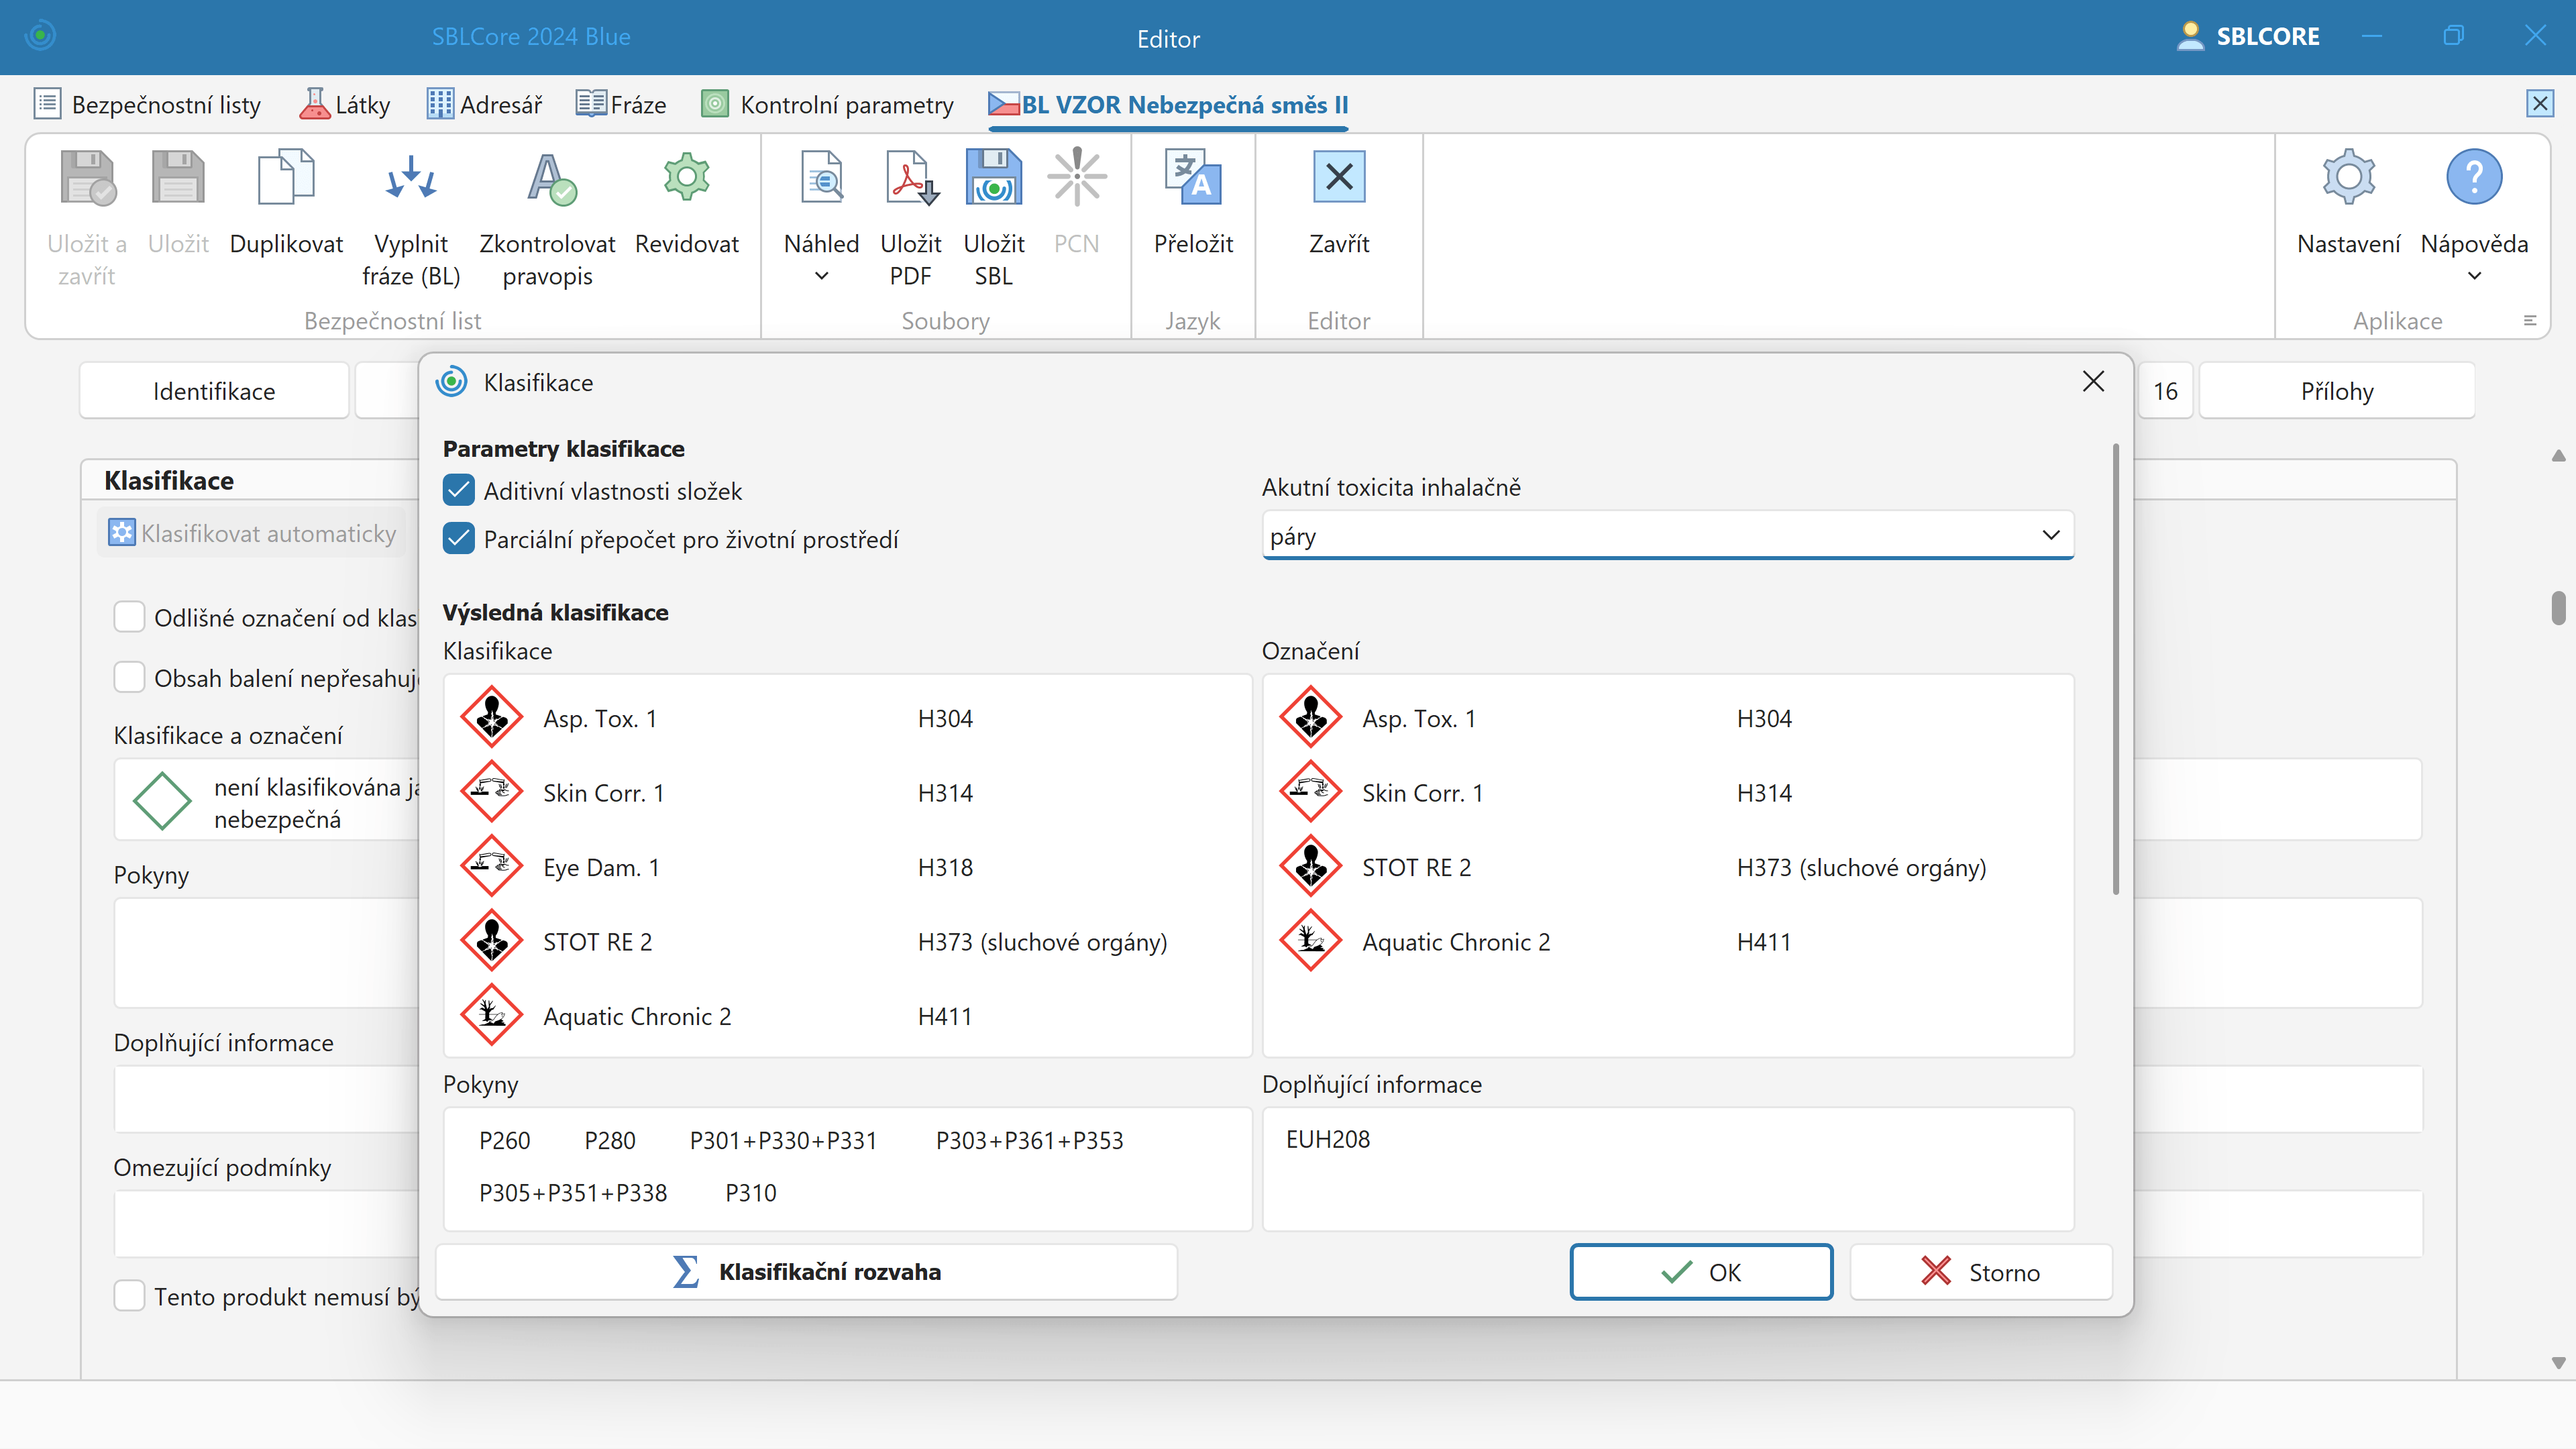Open Klasifikační rozvaha calculation
The image size is (2576, 1449).
[806, 1272]
